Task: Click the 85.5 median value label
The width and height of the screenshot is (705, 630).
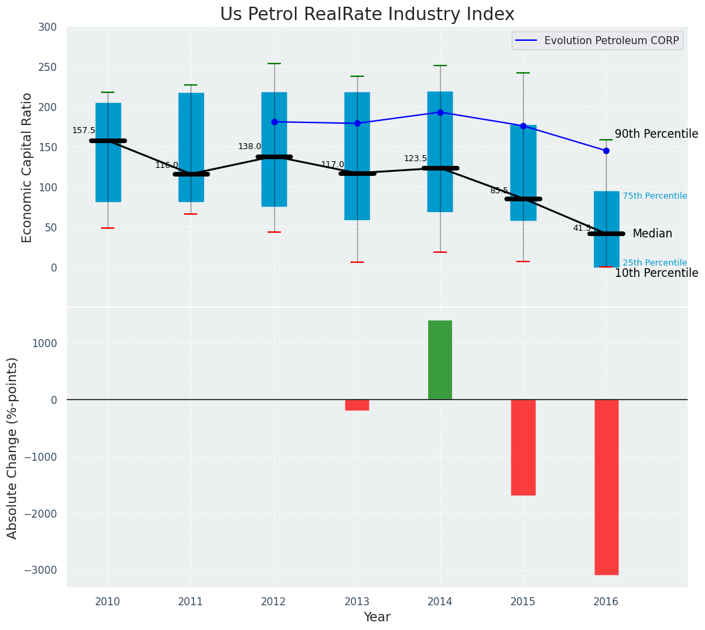Action: 499,191
